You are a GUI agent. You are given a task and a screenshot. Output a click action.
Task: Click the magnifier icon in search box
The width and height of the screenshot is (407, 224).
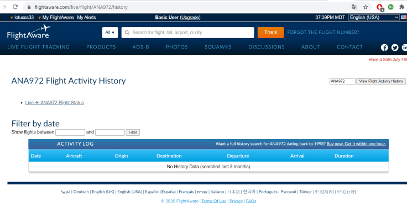[127, 33]
